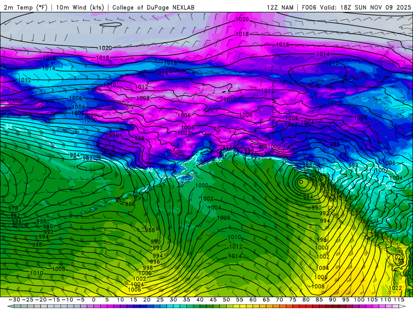
Task: Select the -10 tick label on the legend
Action: 67,300
